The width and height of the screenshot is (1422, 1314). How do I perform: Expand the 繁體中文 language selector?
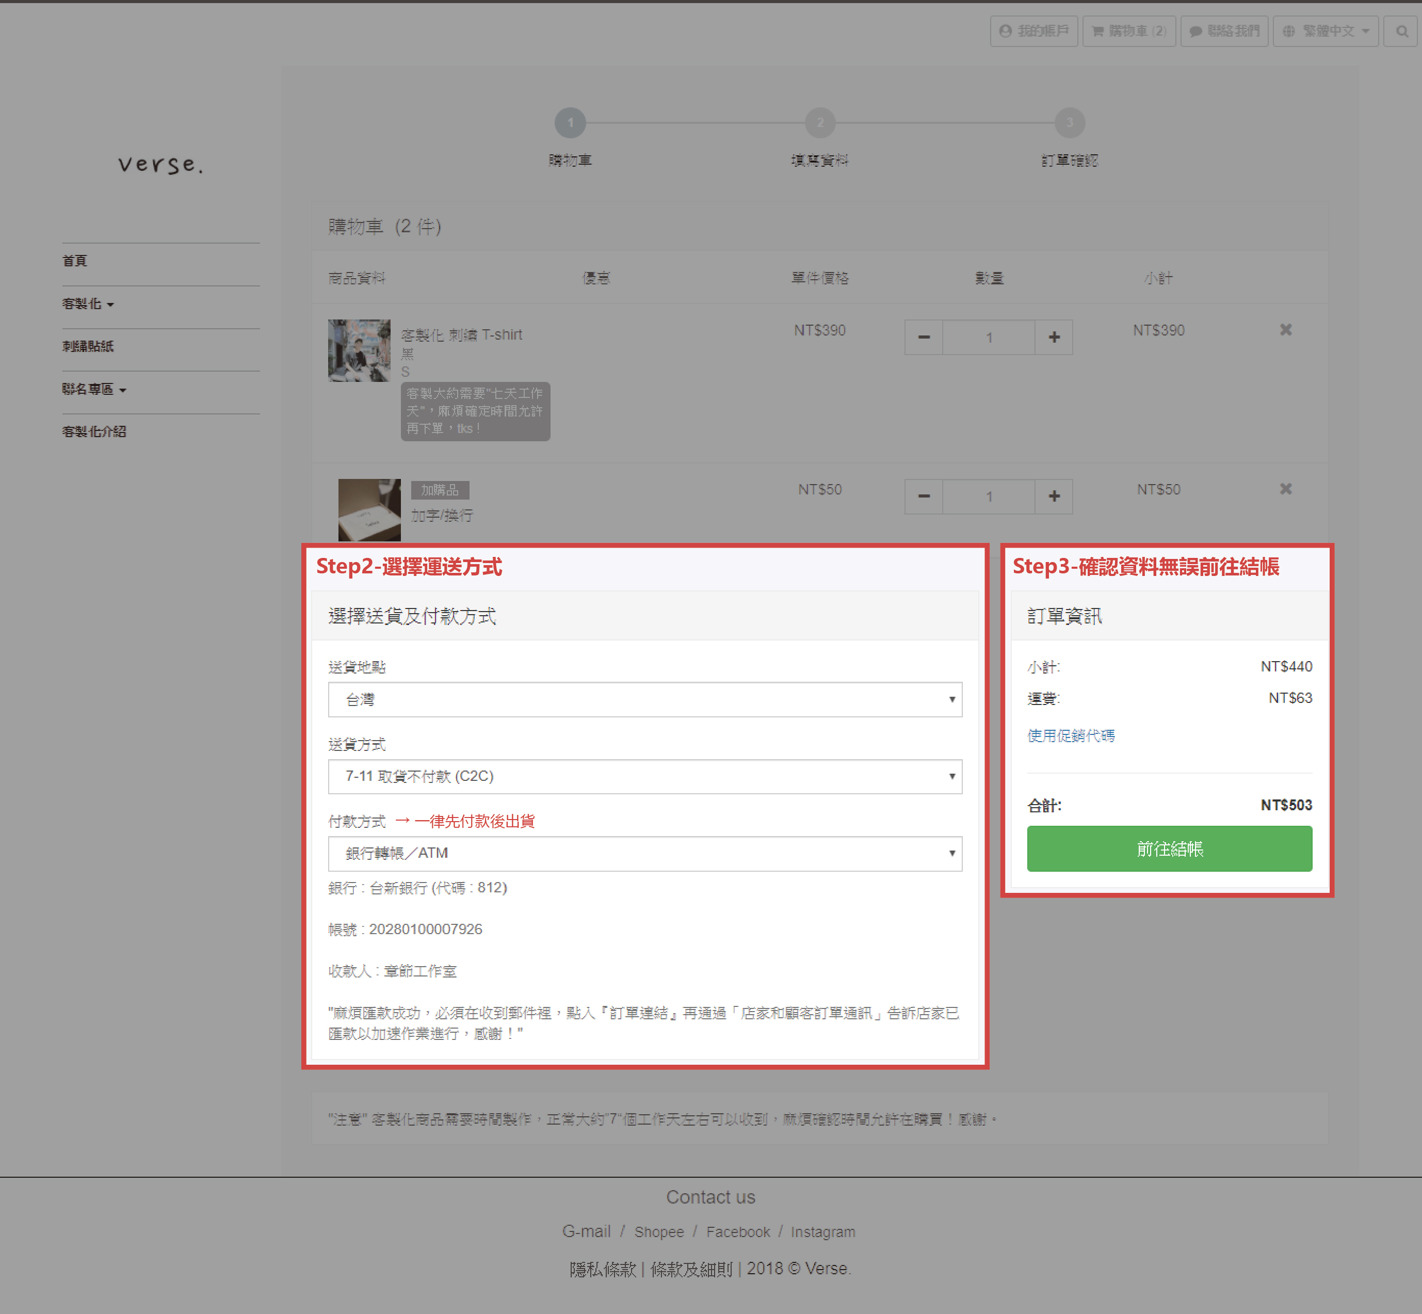1326,31
